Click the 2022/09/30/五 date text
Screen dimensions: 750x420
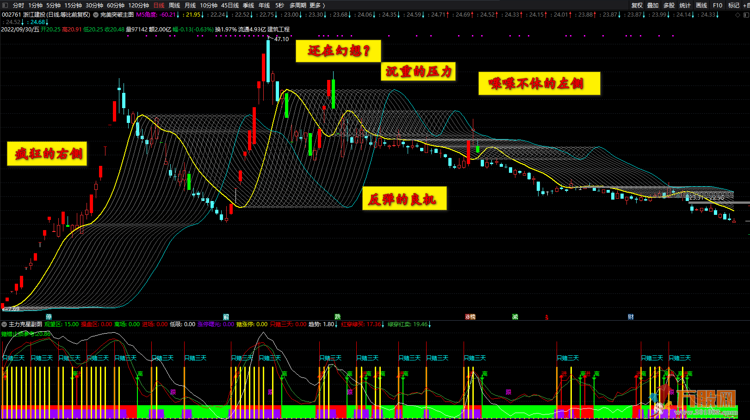[20, 29]
